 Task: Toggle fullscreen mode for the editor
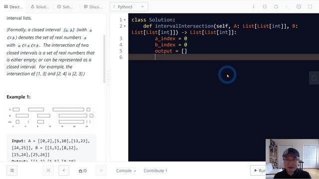pyautogui.click(x=310, y=6)
